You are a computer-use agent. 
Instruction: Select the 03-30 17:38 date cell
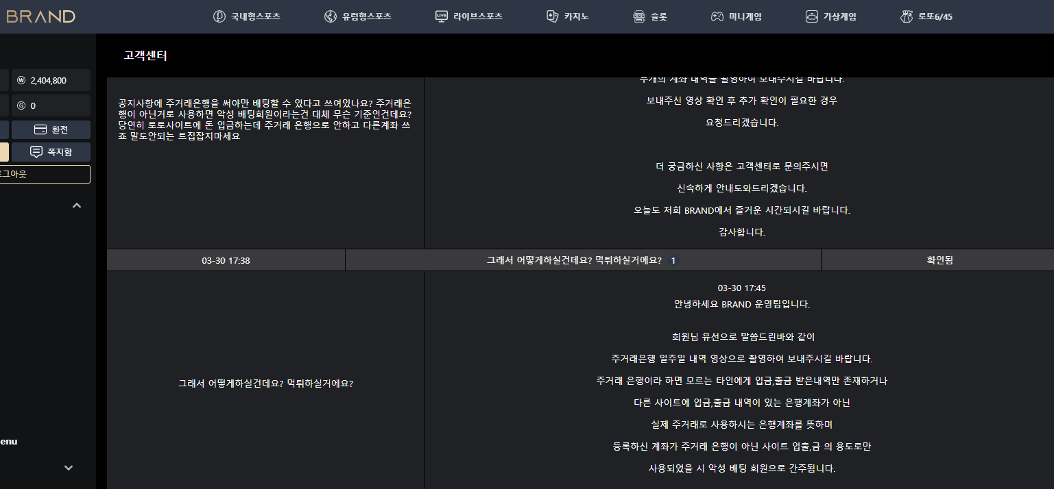click(x=226, y=260)
